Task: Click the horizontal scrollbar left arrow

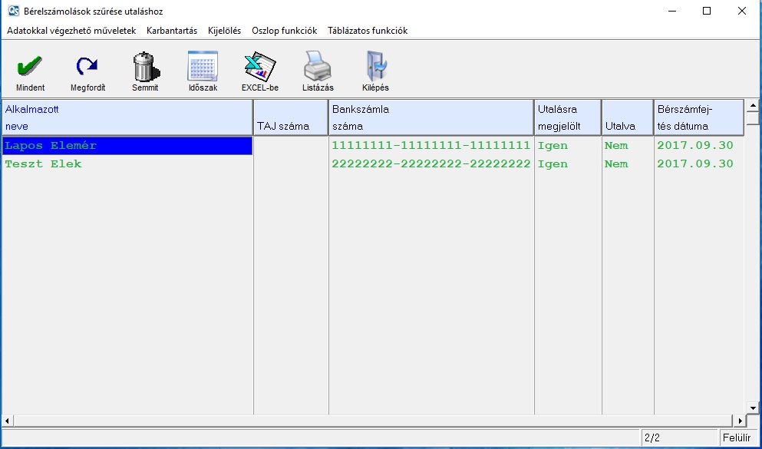Action: coord(7,421)
